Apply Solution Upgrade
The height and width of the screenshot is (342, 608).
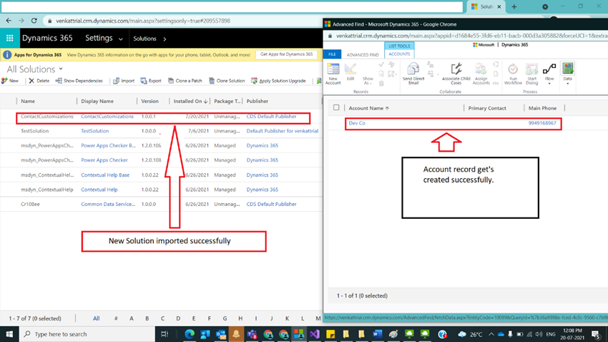tap(278, 81)
